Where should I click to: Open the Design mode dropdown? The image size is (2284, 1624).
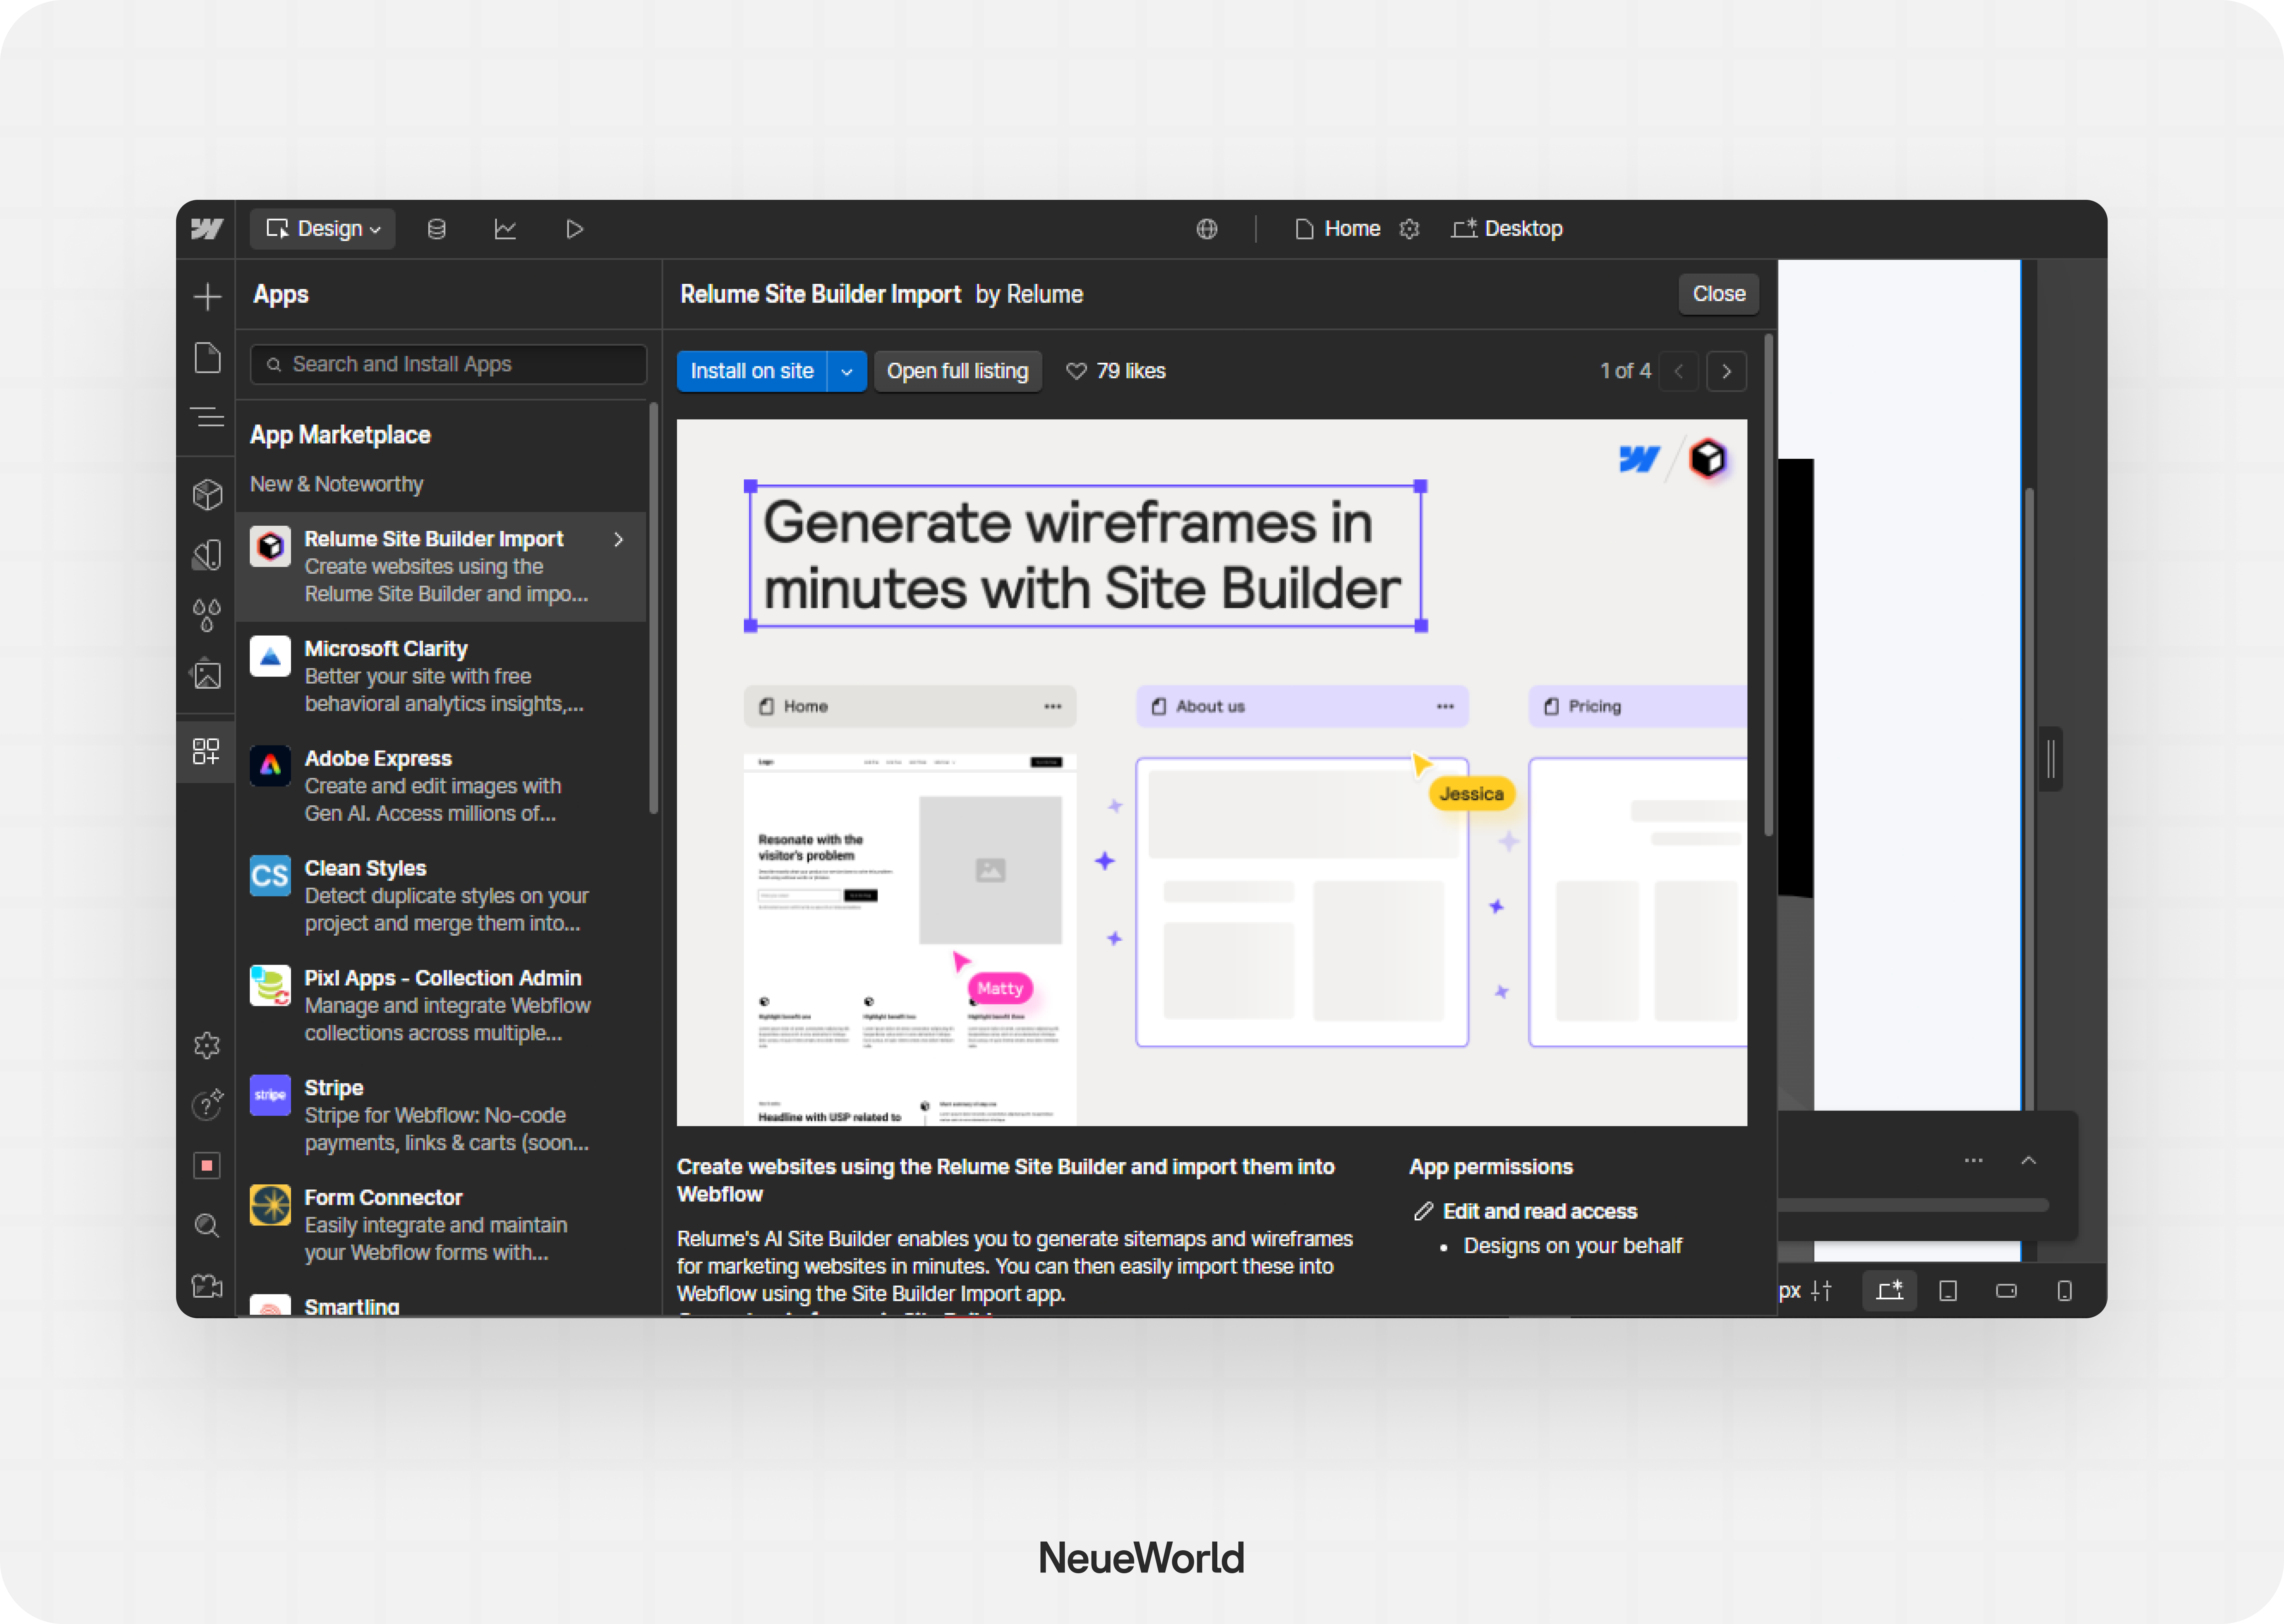coord(322,229)
